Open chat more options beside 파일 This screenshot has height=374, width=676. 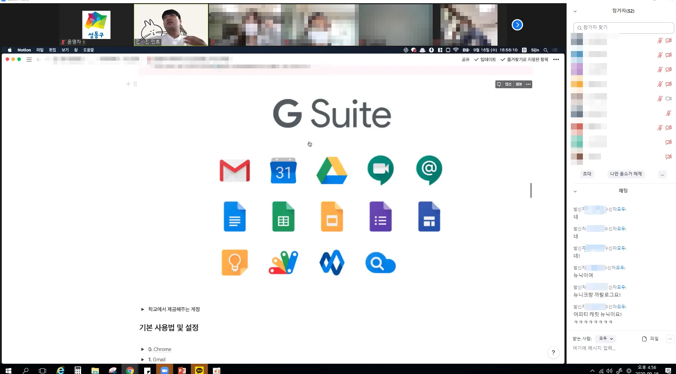[x=670, y=339]
